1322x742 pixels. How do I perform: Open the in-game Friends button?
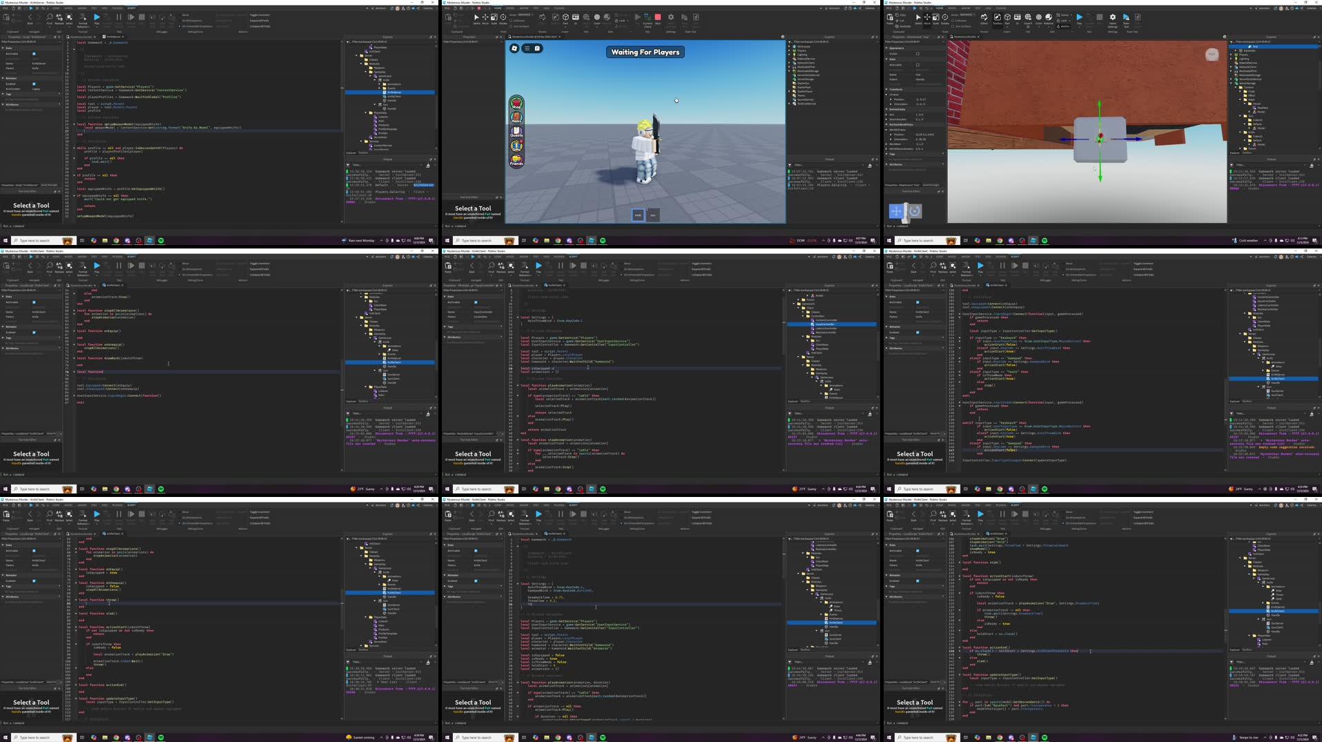tap(516, 161)
